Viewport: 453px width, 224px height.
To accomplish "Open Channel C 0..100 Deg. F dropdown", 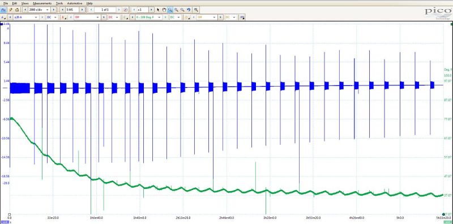I will click(148, 18).
